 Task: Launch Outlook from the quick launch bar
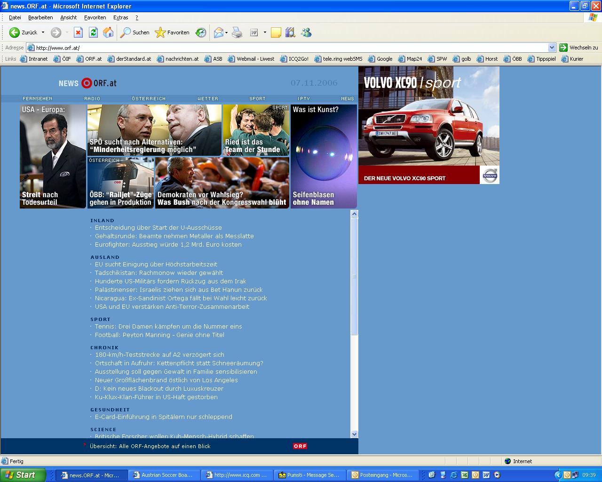pyautogui.click(x=475, y=475)
